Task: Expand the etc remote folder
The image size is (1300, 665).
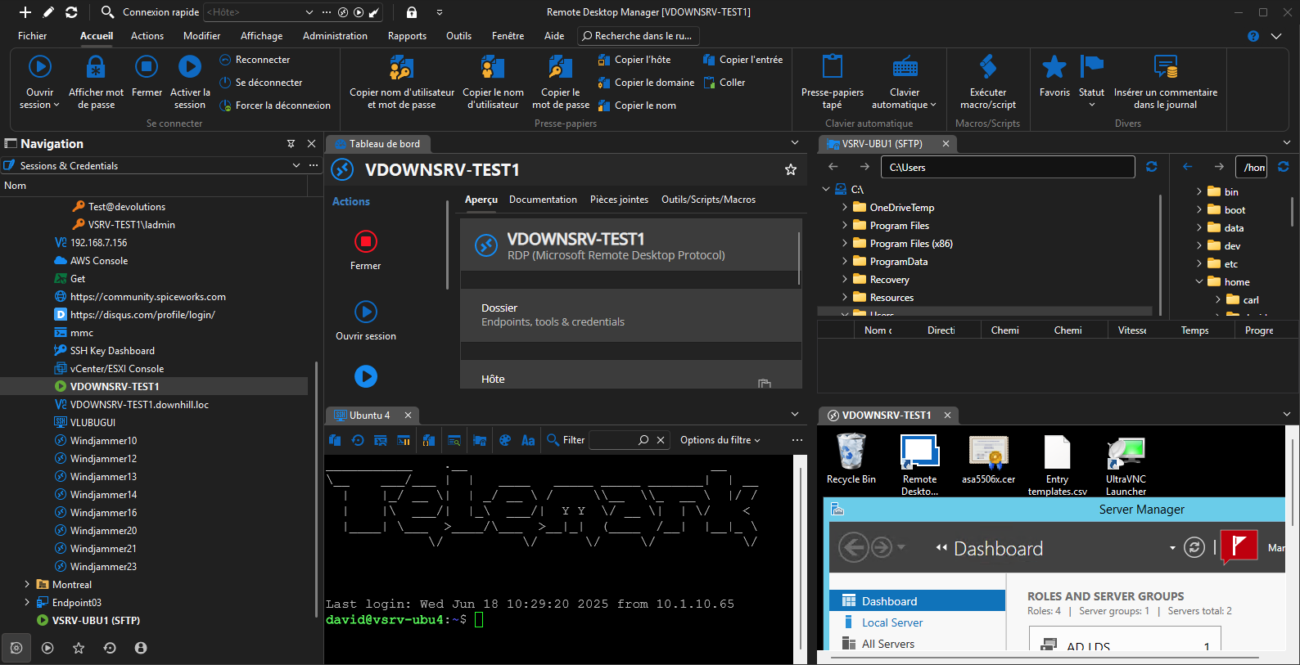Action: (1199, 263)
